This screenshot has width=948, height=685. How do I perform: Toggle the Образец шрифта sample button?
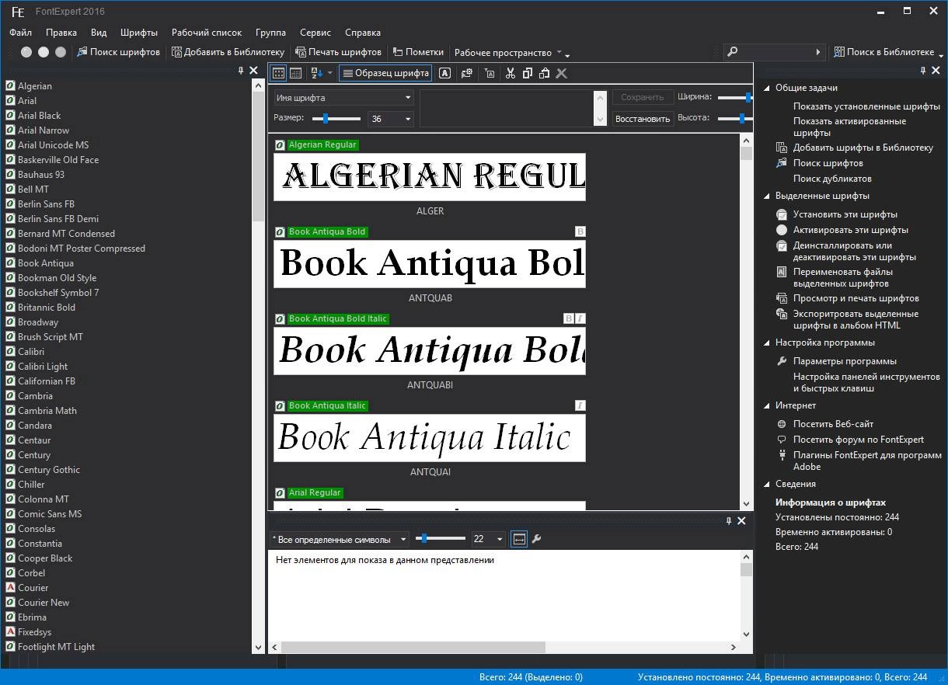pos(385,73)
